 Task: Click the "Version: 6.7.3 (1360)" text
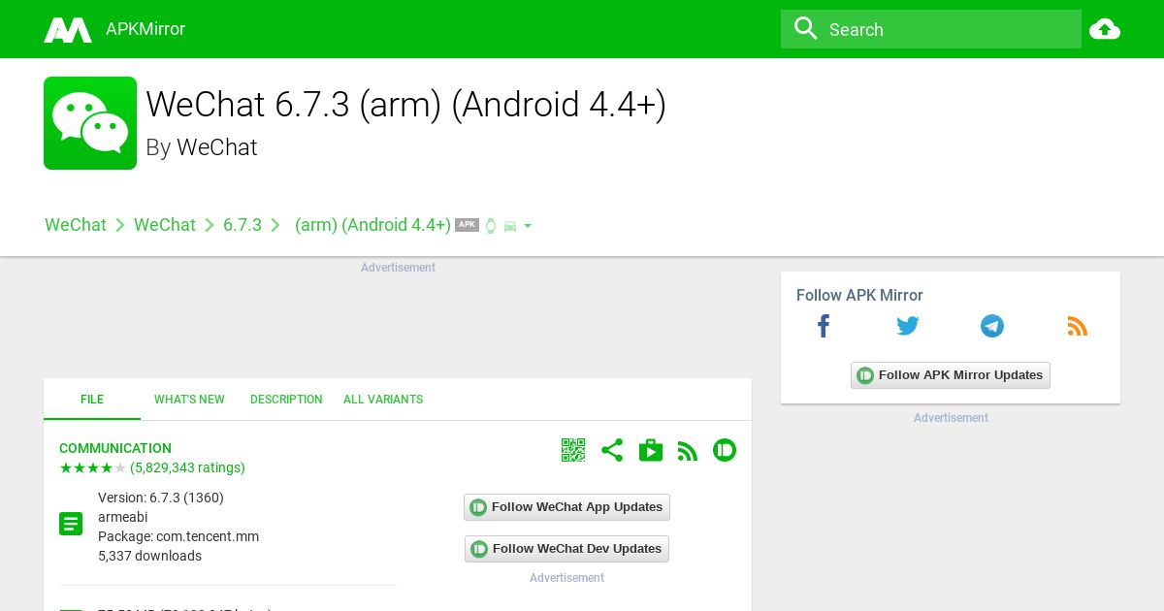point(161,498)
